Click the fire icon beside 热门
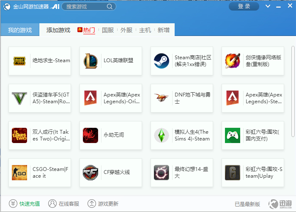The height and width of the screenshot is (212, 296). pyautogui.click(x=79, y=30)
